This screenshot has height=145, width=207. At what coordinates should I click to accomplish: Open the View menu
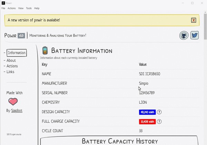tap(21, 8)
